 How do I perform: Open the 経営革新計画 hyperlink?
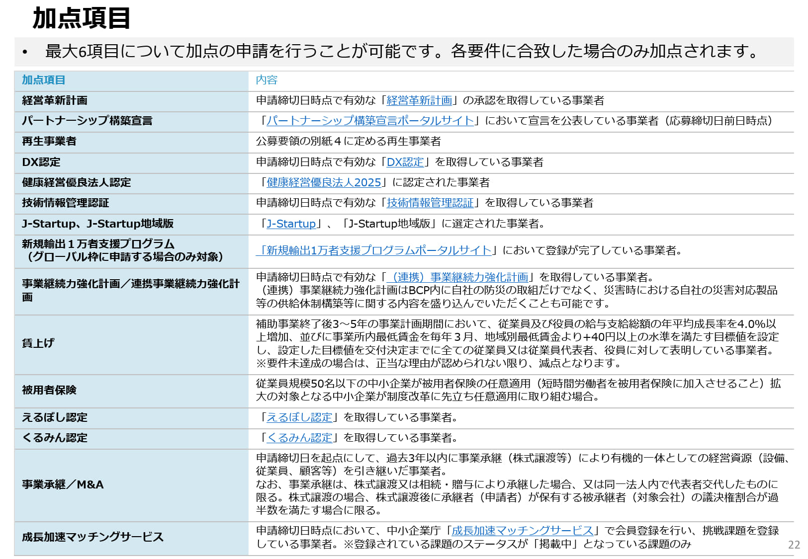419,99
